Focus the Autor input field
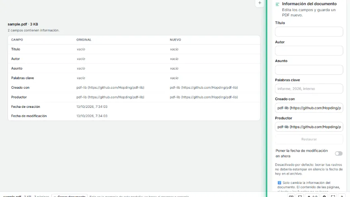This screenshot has width=350, height=197. pos(309,51)
